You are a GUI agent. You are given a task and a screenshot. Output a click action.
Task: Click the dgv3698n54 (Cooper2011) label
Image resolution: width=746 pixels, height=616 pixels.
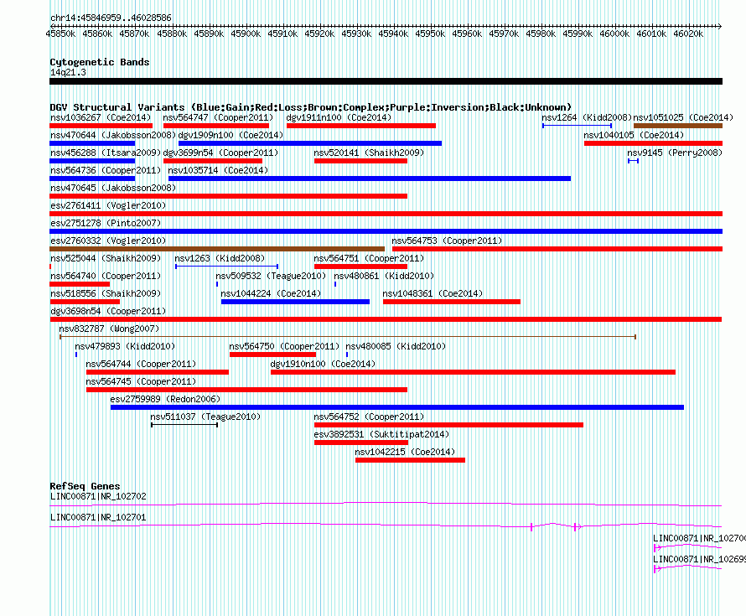(108, 311)
